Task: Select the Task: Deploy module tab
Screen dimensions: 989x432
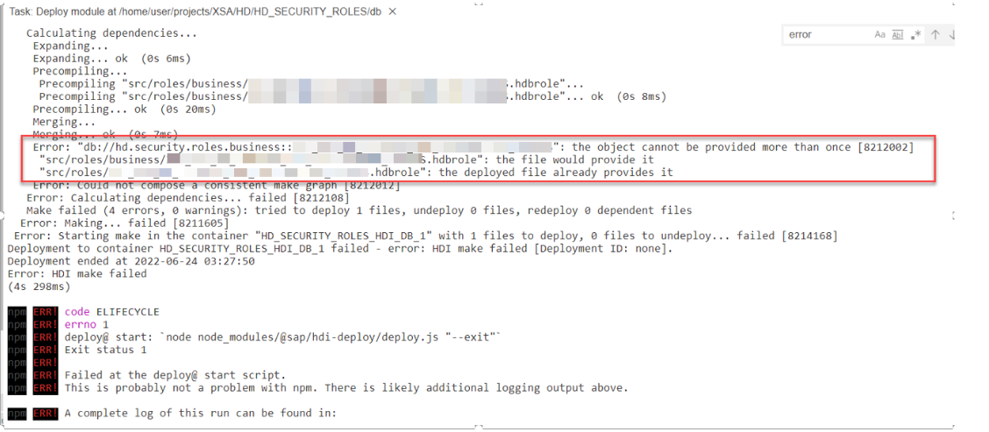Action: (x=196, y=11)
